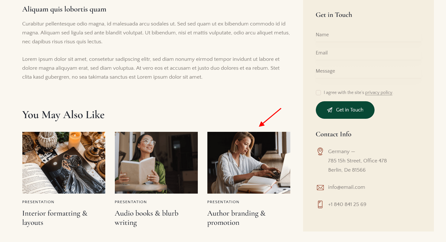The width and height of the screenshot is (446, 242).
Task: Click the envelope icon next to info@email.com
Action: 320,188
